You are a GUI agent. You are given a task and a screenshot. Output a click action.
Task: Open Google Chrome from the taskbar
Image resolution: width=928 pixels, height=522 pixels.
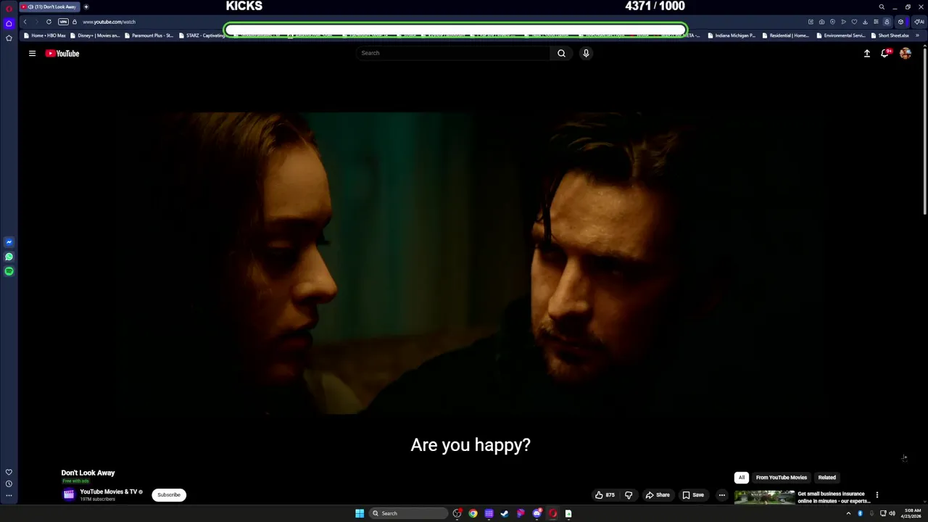click(x=473, y=513)
